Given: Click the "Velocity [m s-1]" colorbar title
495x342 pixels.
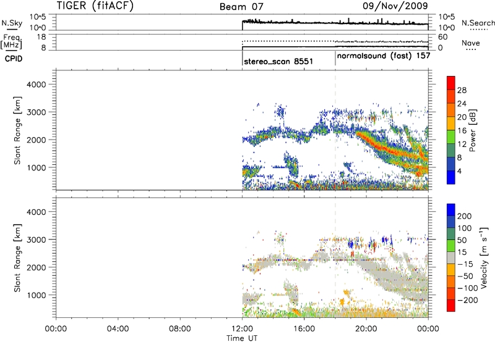Looking at the screenshot, I should [483, 257].
